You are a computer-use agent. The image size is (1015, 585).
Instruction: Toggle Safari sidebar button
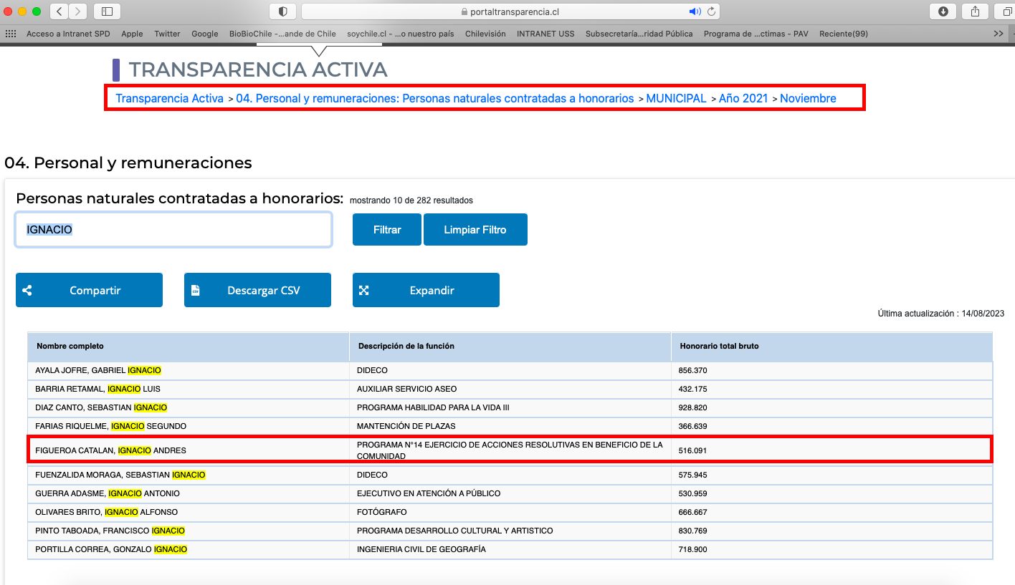click(107, 11)
